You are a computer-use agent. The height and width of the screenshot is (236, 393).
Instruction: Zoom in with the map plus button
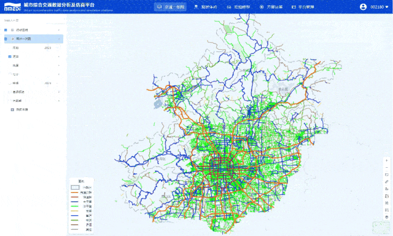[387, 160]
